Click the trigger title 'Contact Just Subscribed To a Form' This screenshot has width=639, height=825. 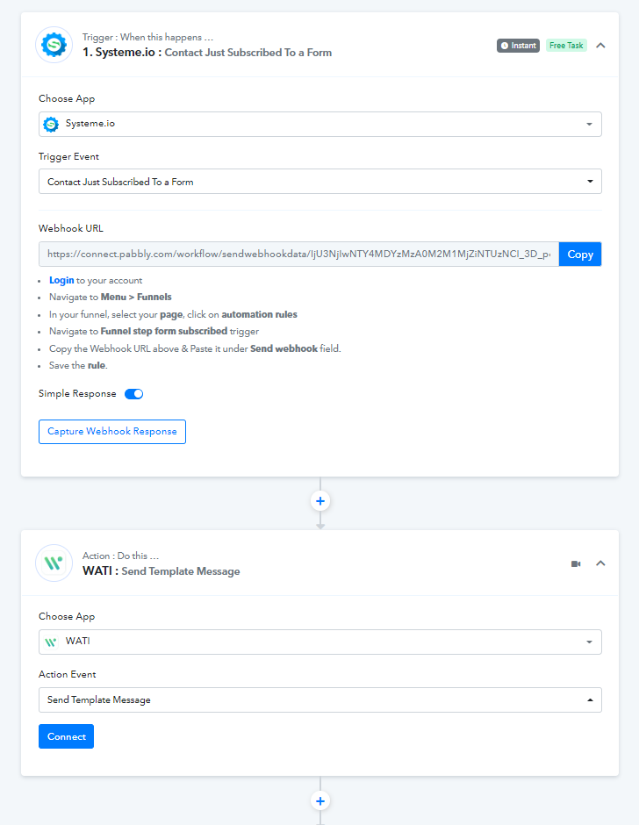(248, 53)
